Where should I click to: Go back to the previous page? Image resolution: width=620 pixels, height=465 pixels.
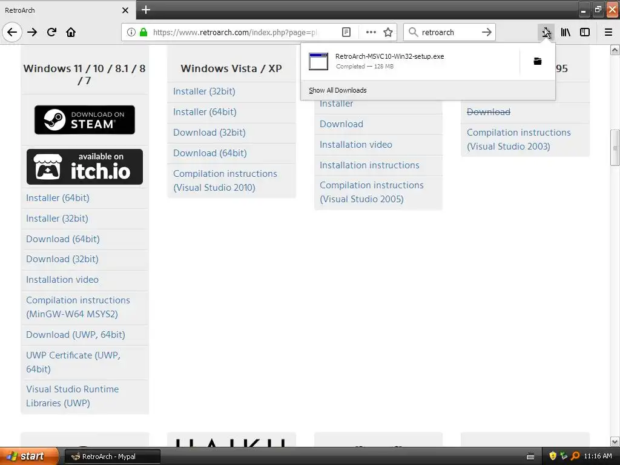[12, 32]
